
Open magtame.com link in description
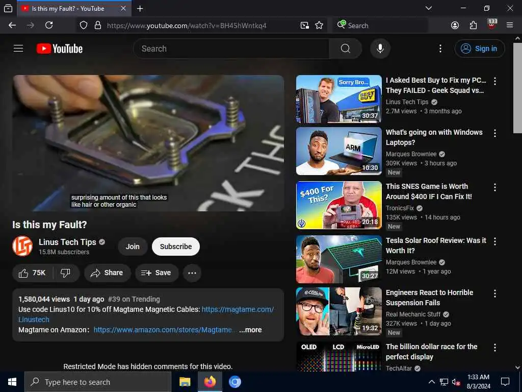point(238,309)
